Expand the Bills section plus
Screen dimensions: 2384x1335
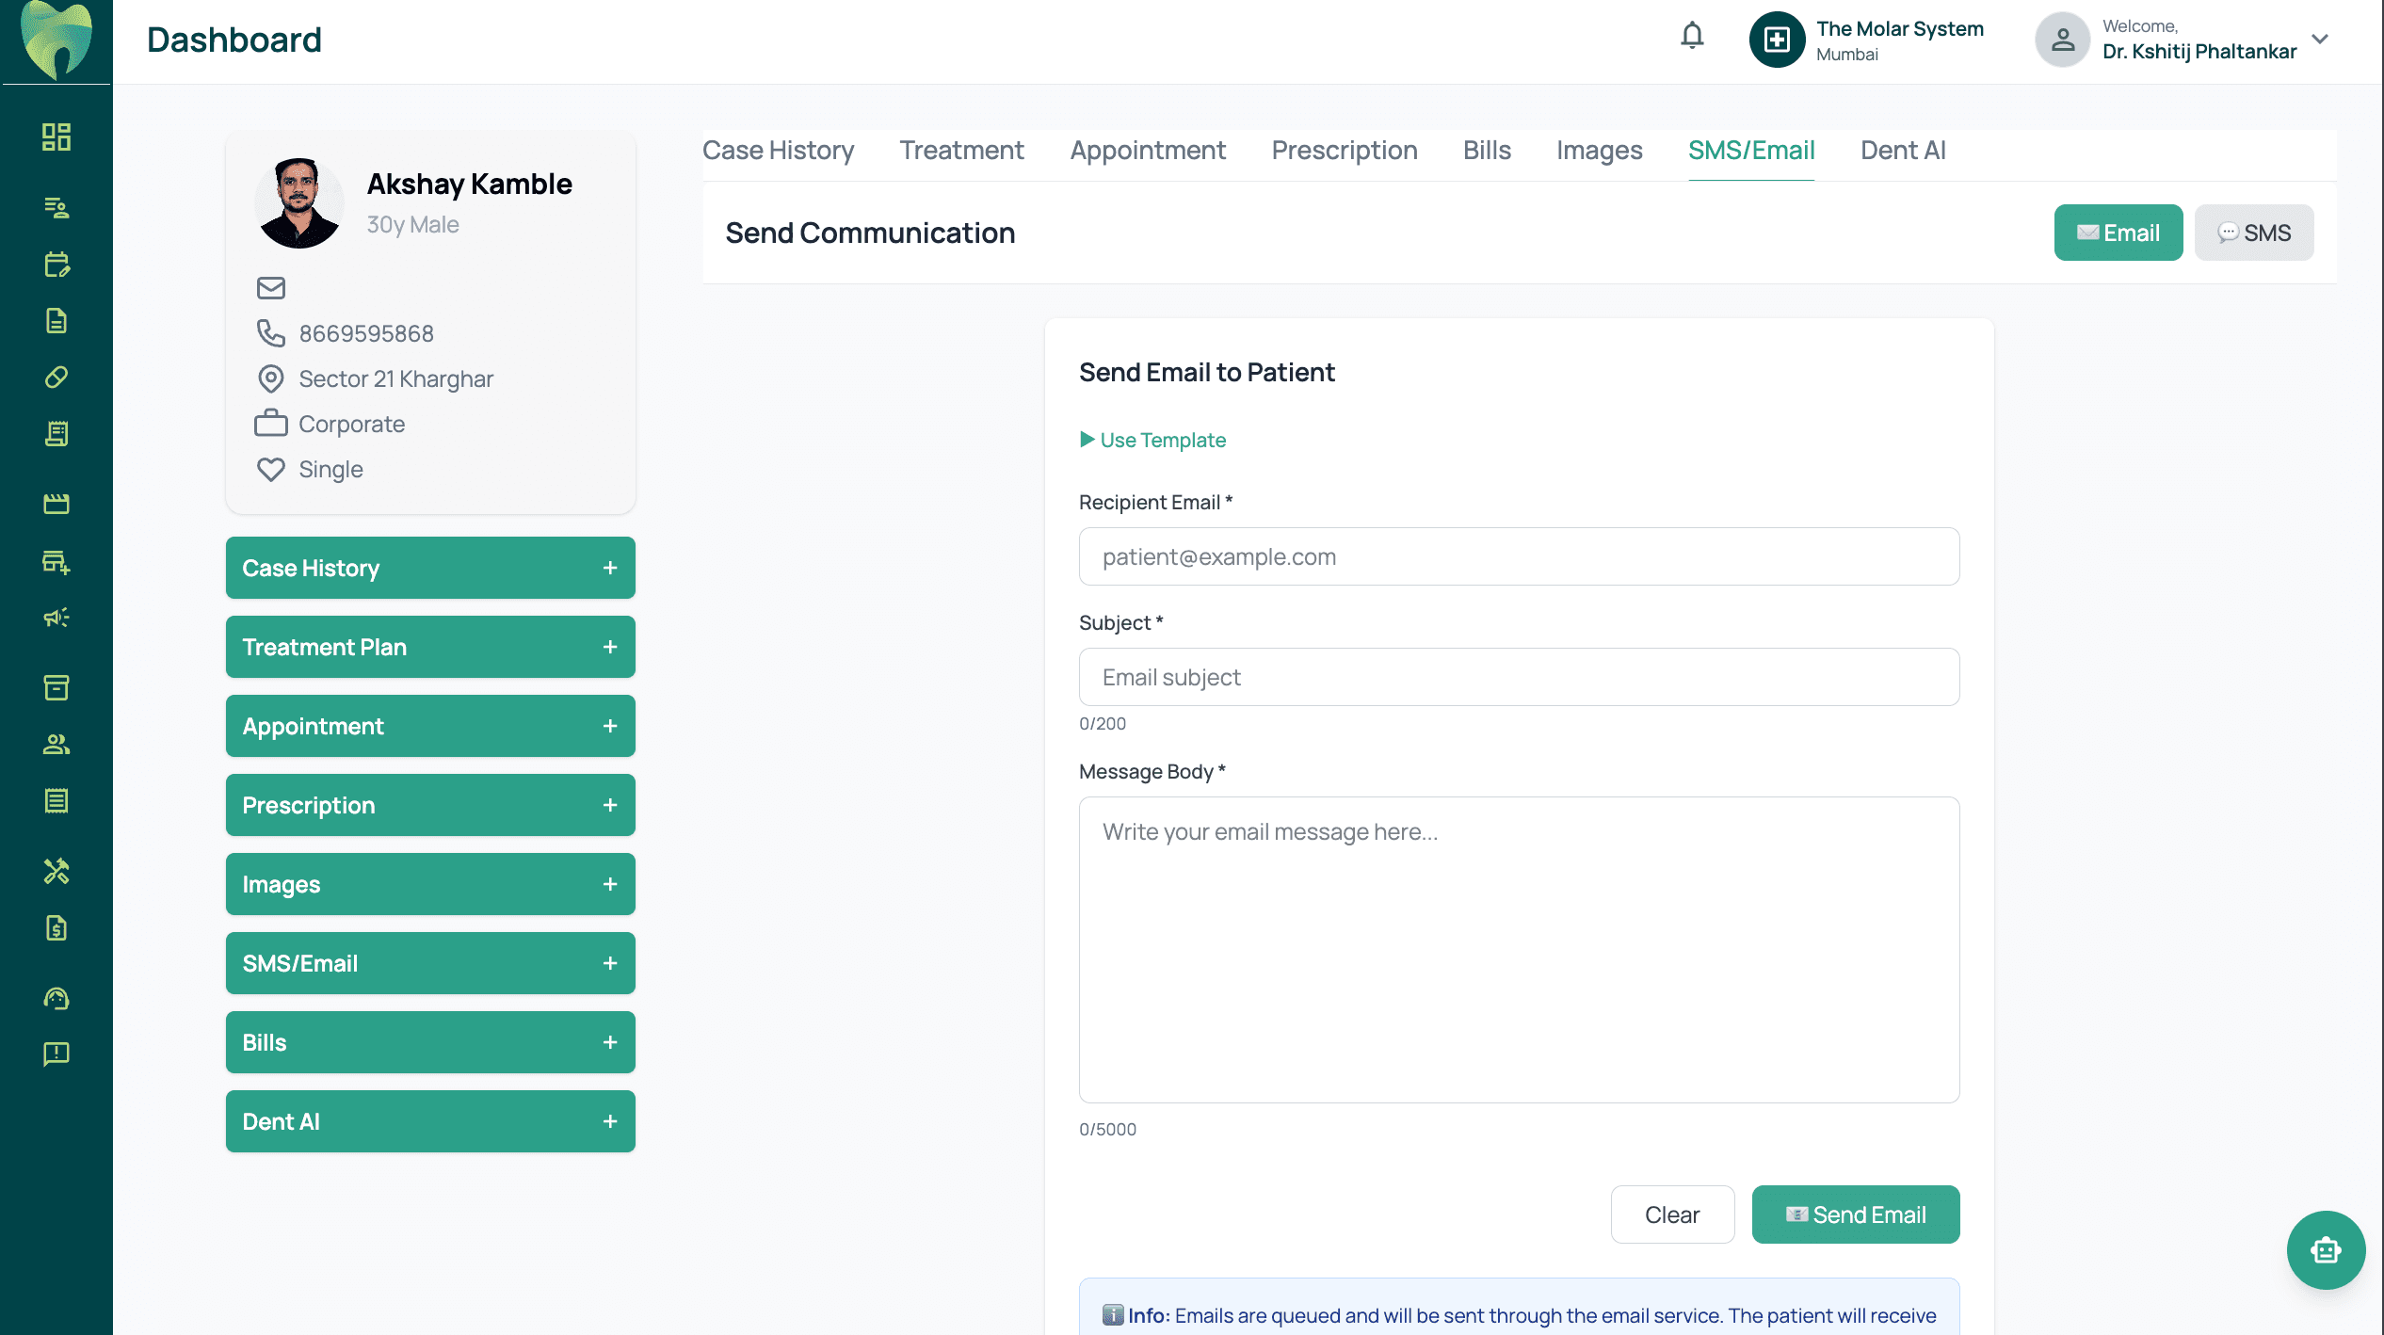[610, 1042]
